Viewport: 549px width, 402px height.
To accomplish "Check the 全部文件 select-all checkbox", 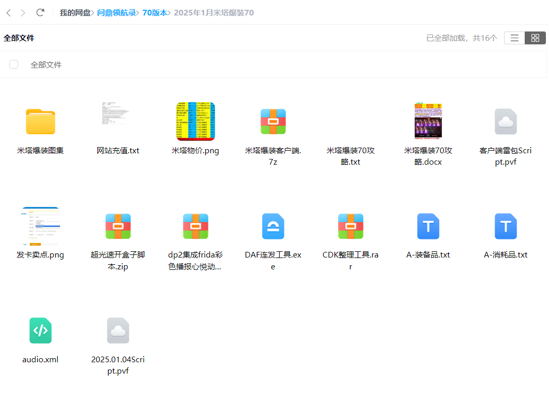I will (13, 64).
